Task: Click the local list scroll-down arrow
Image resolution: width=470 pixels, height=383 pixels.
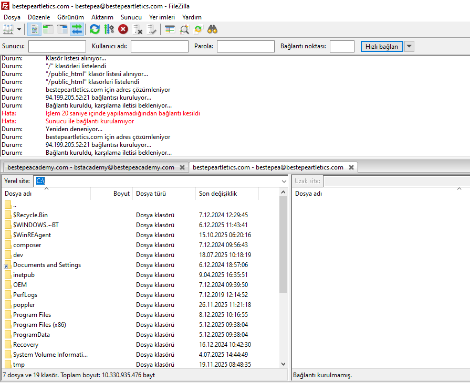Action: 283,364
